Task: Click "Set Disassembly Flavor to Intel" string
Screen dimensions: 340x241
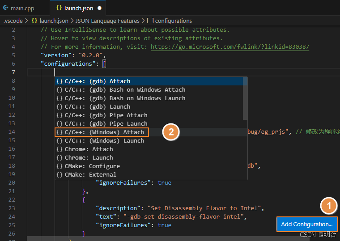Action: [x=204, y=208]
